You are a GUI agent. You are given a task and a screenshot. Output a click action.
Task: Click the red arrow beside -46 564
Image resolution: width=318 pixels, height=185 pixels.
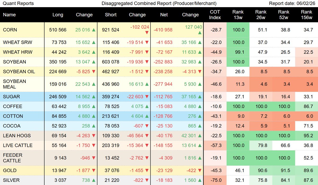tap(147, 136)
